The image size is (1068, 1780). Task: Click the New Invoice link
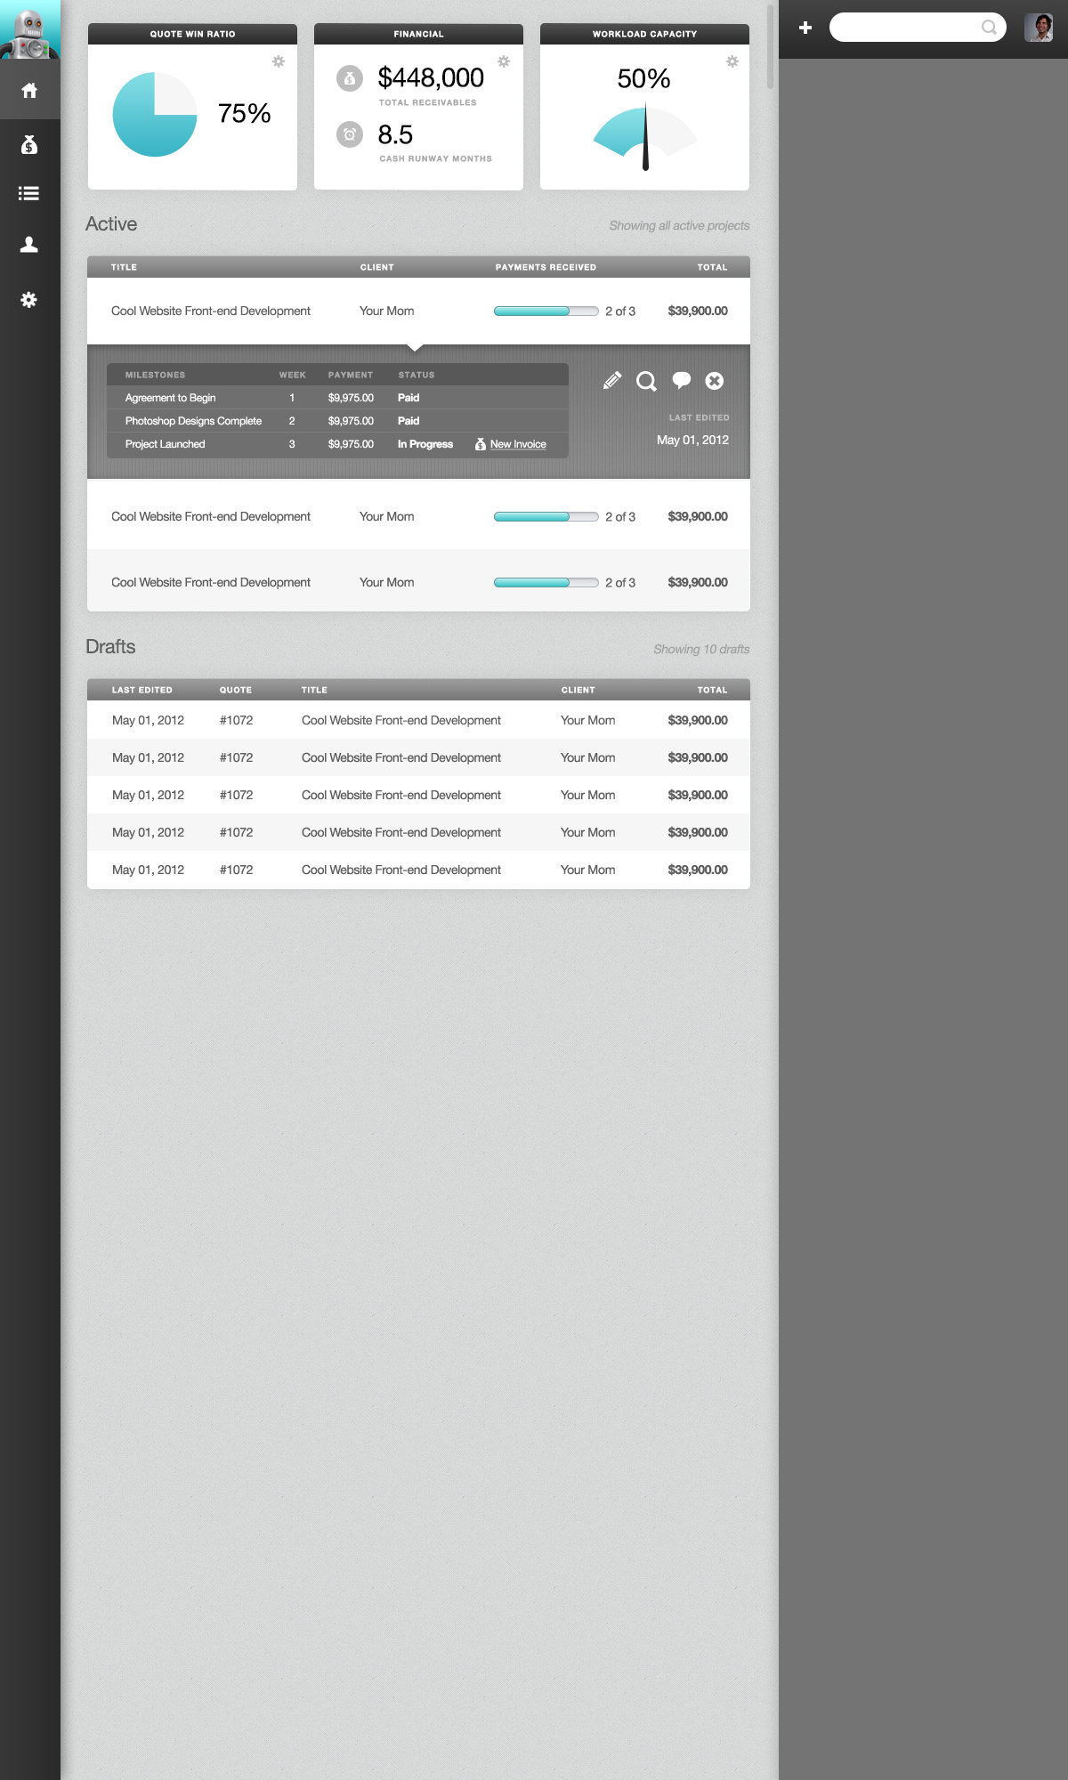[x=518, y=444]
